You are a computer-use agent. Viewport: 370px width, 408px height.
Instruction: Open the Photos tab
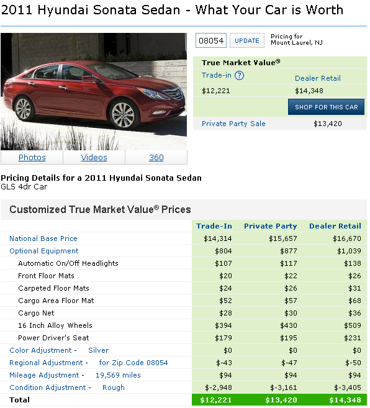pyautogui.click(x=32, y=157)
